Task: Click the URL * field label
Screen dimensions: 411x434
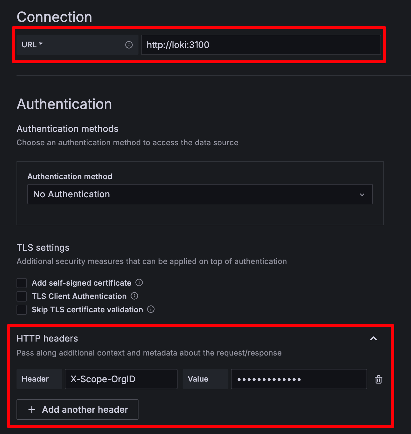Action: coord(32,45)
